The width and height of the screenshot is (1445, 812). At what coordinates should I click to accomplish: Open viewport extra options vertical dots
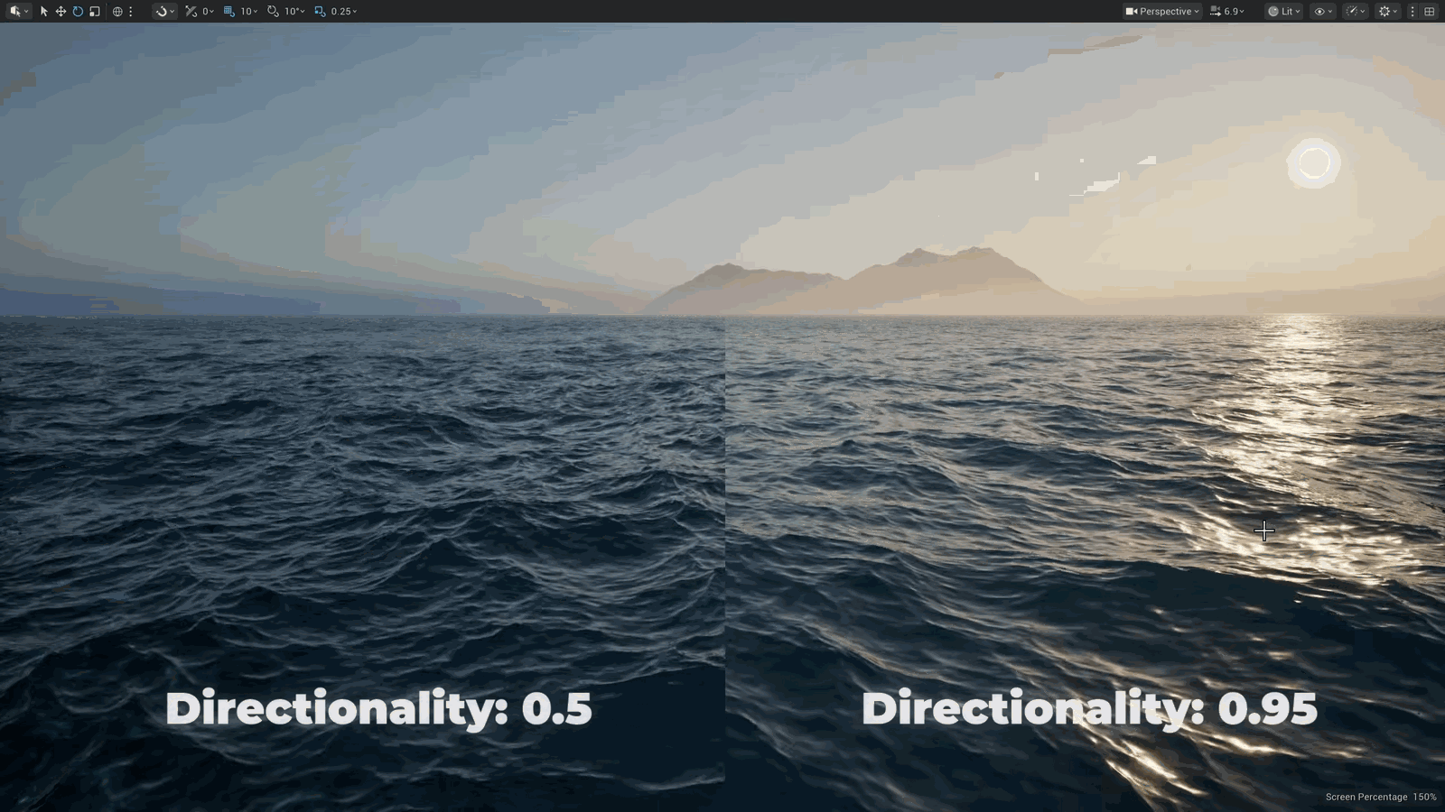1412,12
